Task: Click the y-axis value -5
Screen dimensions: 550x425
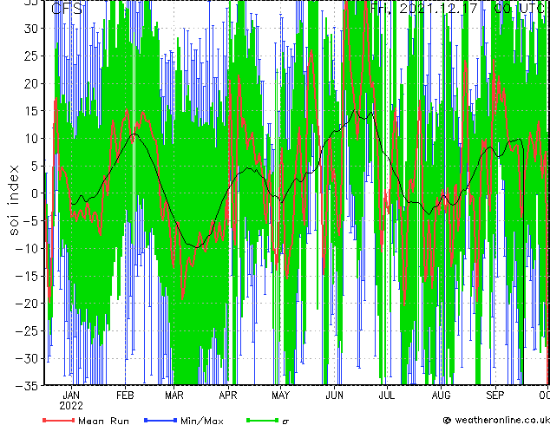Action: point(30,221)
